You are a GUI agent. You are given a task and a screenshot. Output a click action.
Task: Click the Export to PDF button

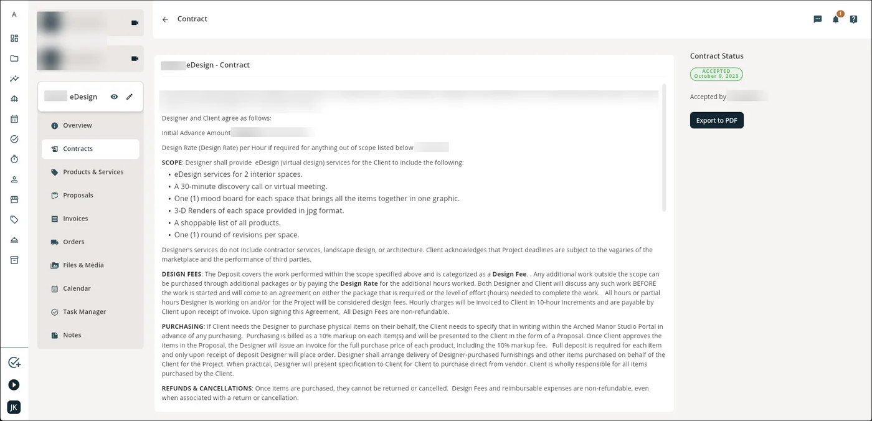point(716,120)
